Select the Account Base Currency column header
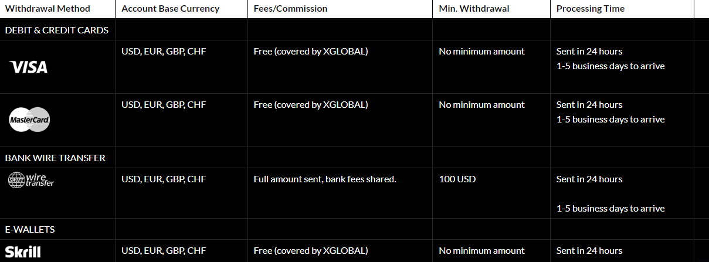Screen dimensions: 709x262 click(181, 9)
